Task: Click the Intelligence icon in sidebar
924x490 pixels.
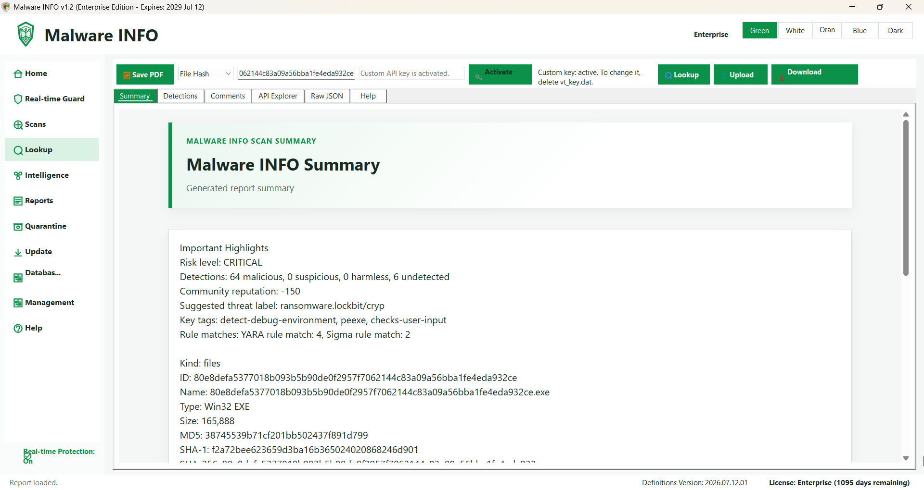Action: pyautogui.click(x=18, y=175)
